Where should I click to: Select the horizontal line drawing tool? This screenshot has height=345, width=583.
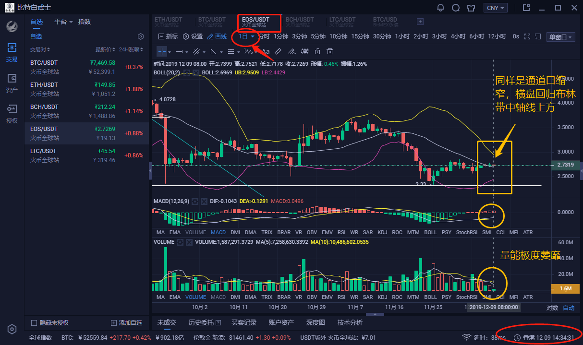click(179, 51)
